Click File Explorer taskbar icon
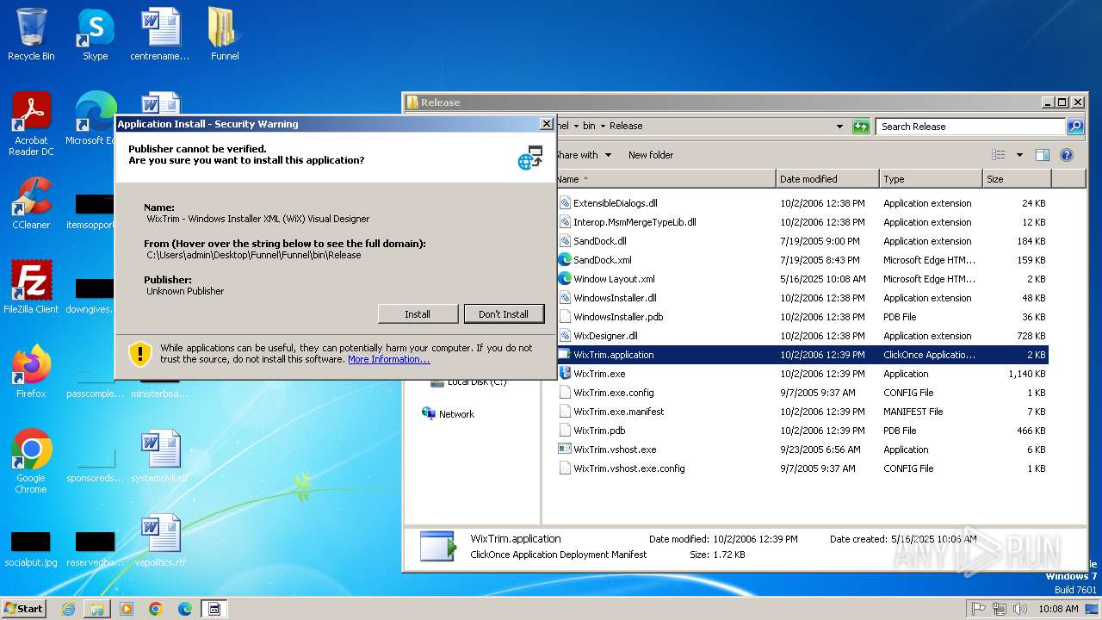1102x620 pixels. [x=97, y=609]
